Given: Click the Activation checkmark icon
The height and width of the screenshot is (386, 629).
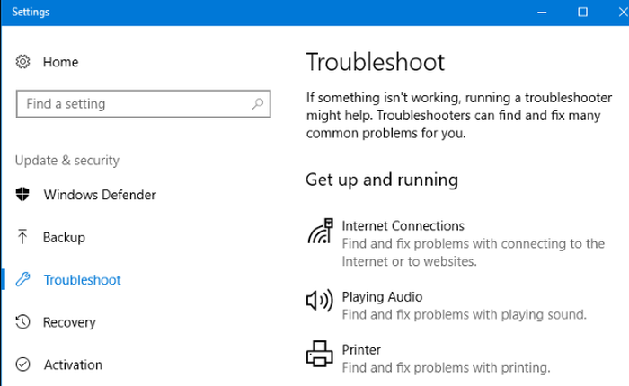Looking at the screenshot, I should tap(22, 364).
